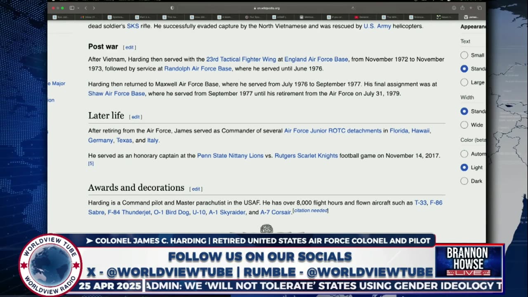This screenshot has height=297, width=528.
Task: Select Standard text size
Action: pyautogui.click(x=464, y=69)
